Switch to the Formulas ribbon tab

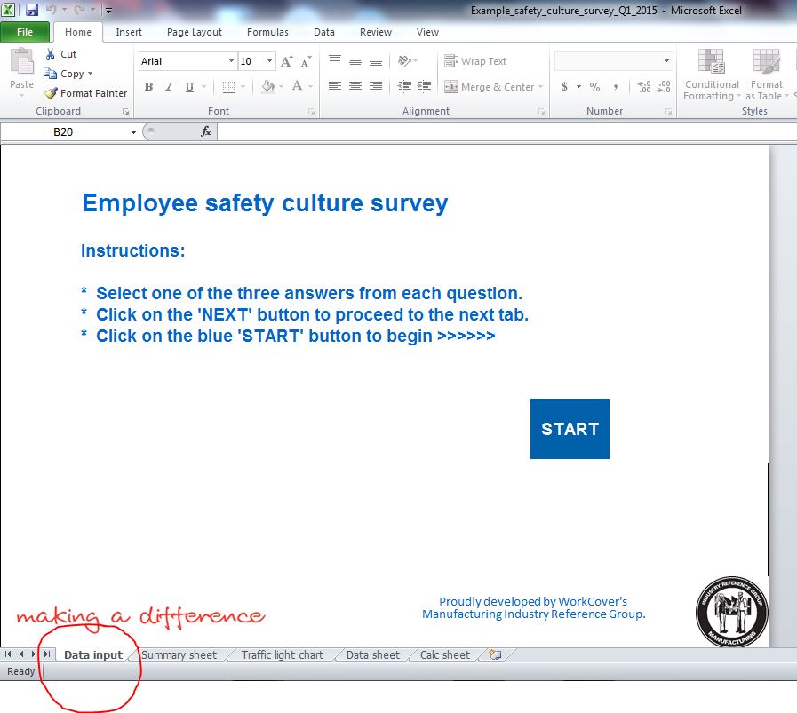click(x=267, y=32)
